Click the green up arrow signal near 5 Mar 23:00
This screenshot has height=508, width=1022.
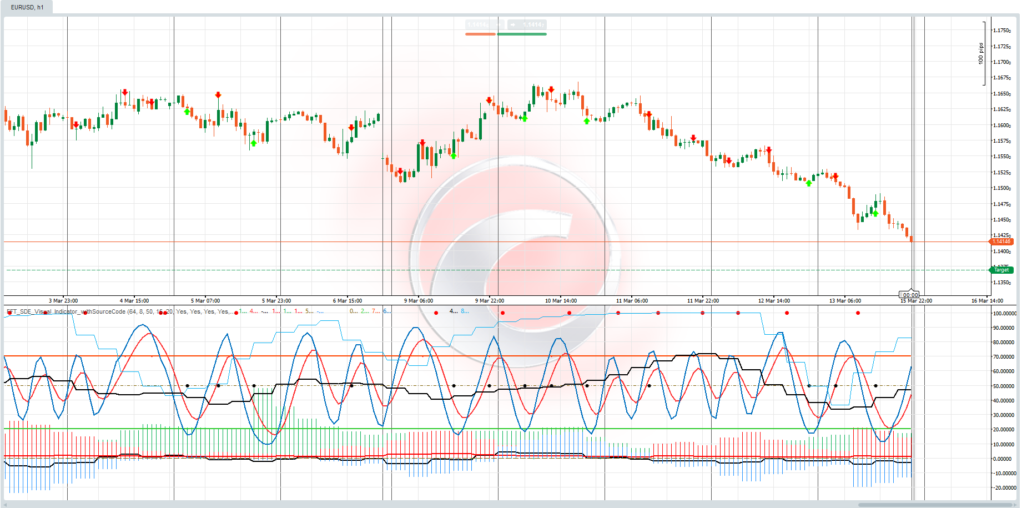254,143
